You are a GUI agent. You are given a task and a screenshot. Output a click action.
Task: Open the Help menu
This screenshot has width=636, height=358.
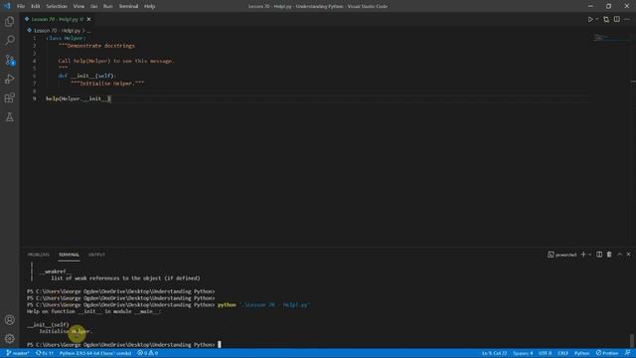tap(150, 6)
